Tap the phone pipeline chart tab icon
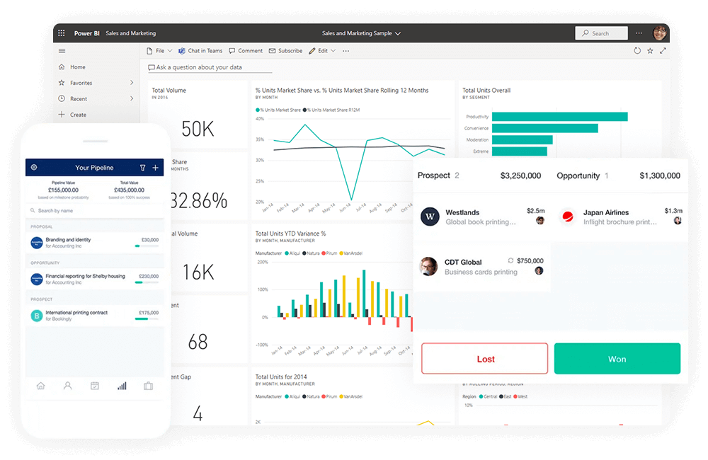The image size is (708, 460). [122, 386]
